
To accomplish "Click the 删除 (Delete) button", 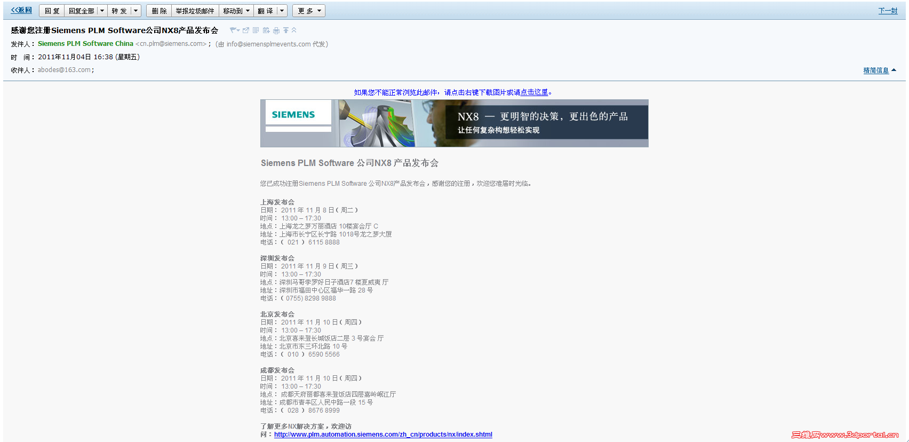I will tap(159, 11).
